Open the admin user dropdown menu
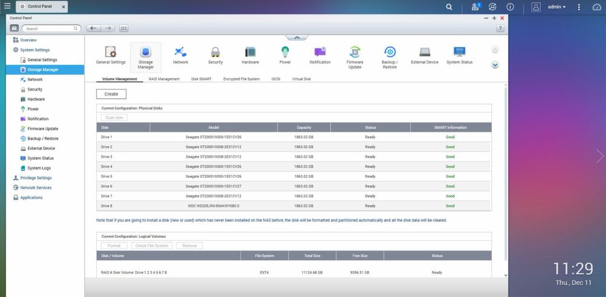Viewport: 606px width, 297px height. 556,7
